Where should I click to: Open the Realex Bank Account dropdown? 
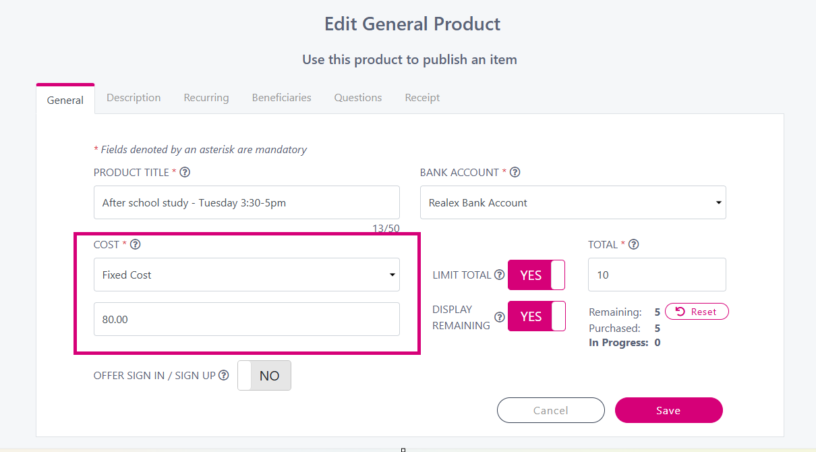coord(573,202)
